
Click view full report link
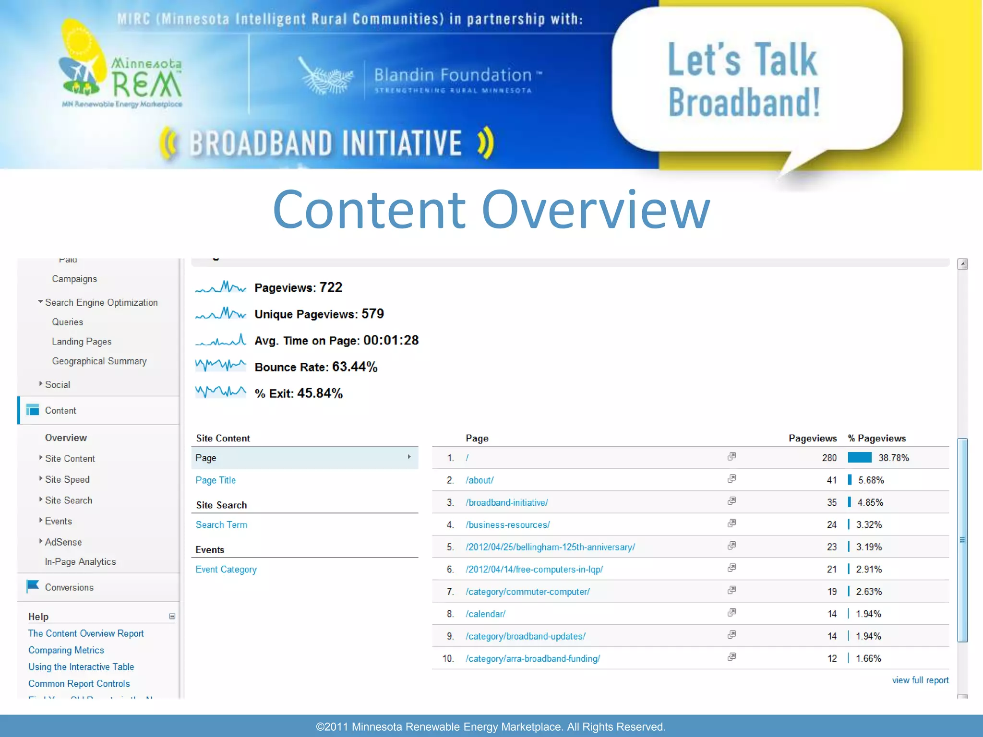tap(920, 680)
